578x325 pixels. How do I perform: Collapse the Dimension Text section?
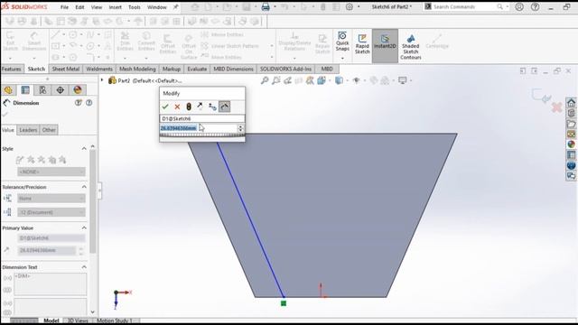pyautogui.click(x=84, y=267)
